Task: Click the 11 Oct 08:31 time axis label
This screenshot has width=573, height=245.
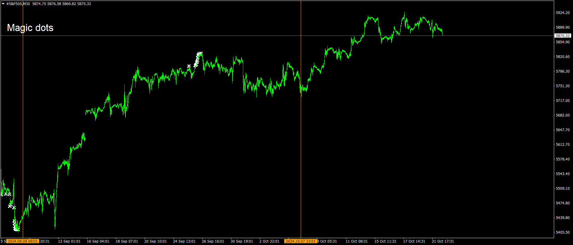Action: 357,241
